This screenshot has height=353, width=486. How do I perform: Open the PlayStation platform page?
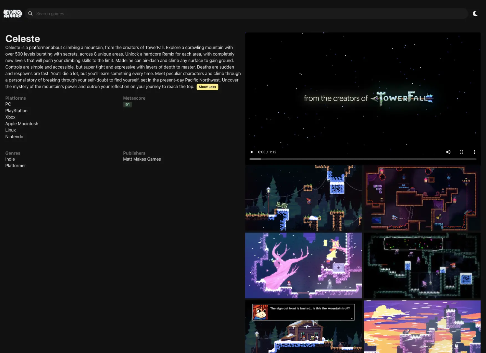tap(16, 110)
